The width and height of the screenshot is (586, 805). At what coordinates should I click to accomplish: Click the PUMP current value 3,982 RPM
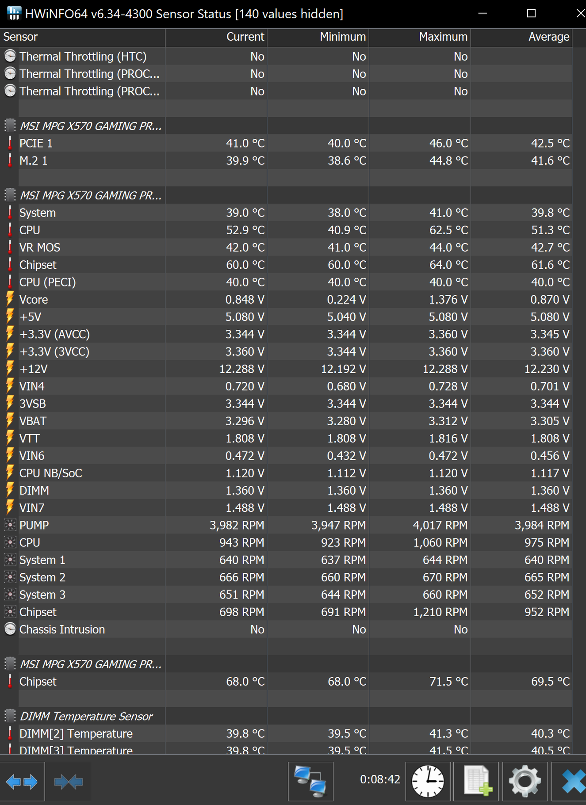pos(237,525)
